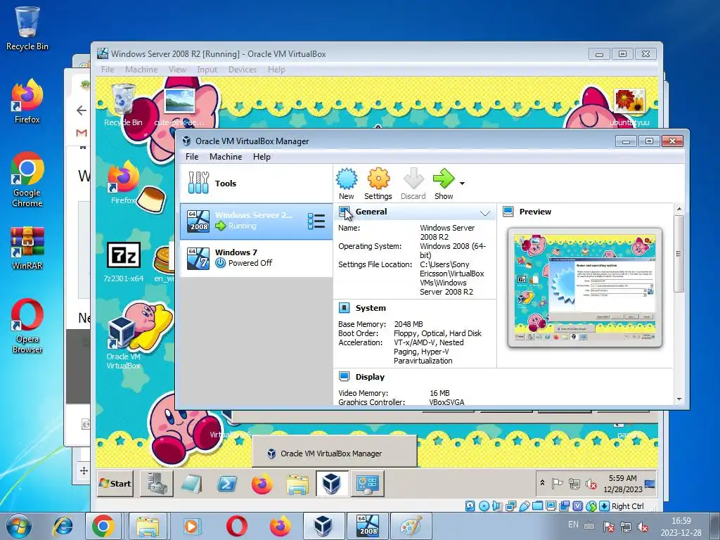Select the Windows Server 2... running VM entry
Viewport: 720px width, 540px height.
coord(256,221)
